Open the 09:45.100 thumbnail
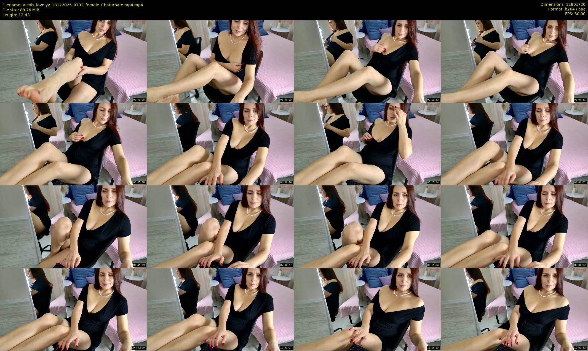588x351 pixels. [73, 309]
